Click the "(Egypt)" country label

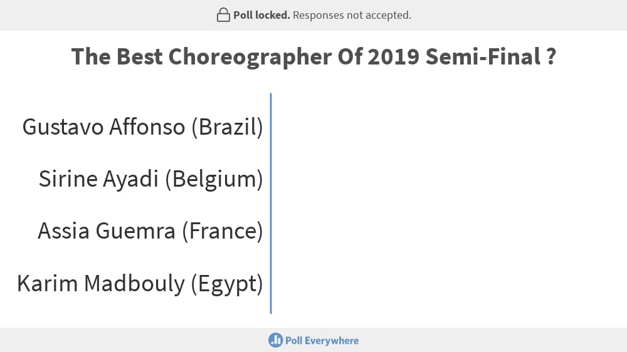(227, 284)
